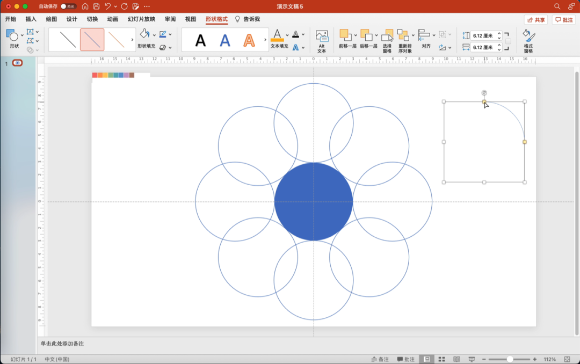Select slide 1 thumbnail

[17, 63]
